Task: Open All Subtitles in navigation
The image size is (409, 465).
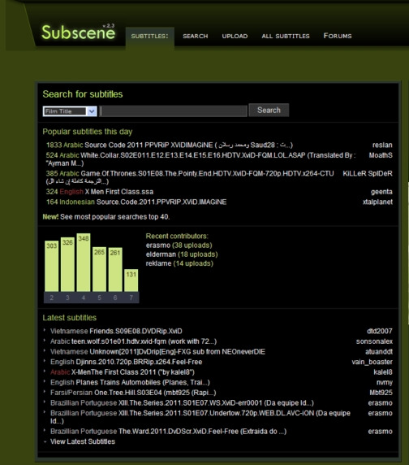Action: tap(286, 37)
